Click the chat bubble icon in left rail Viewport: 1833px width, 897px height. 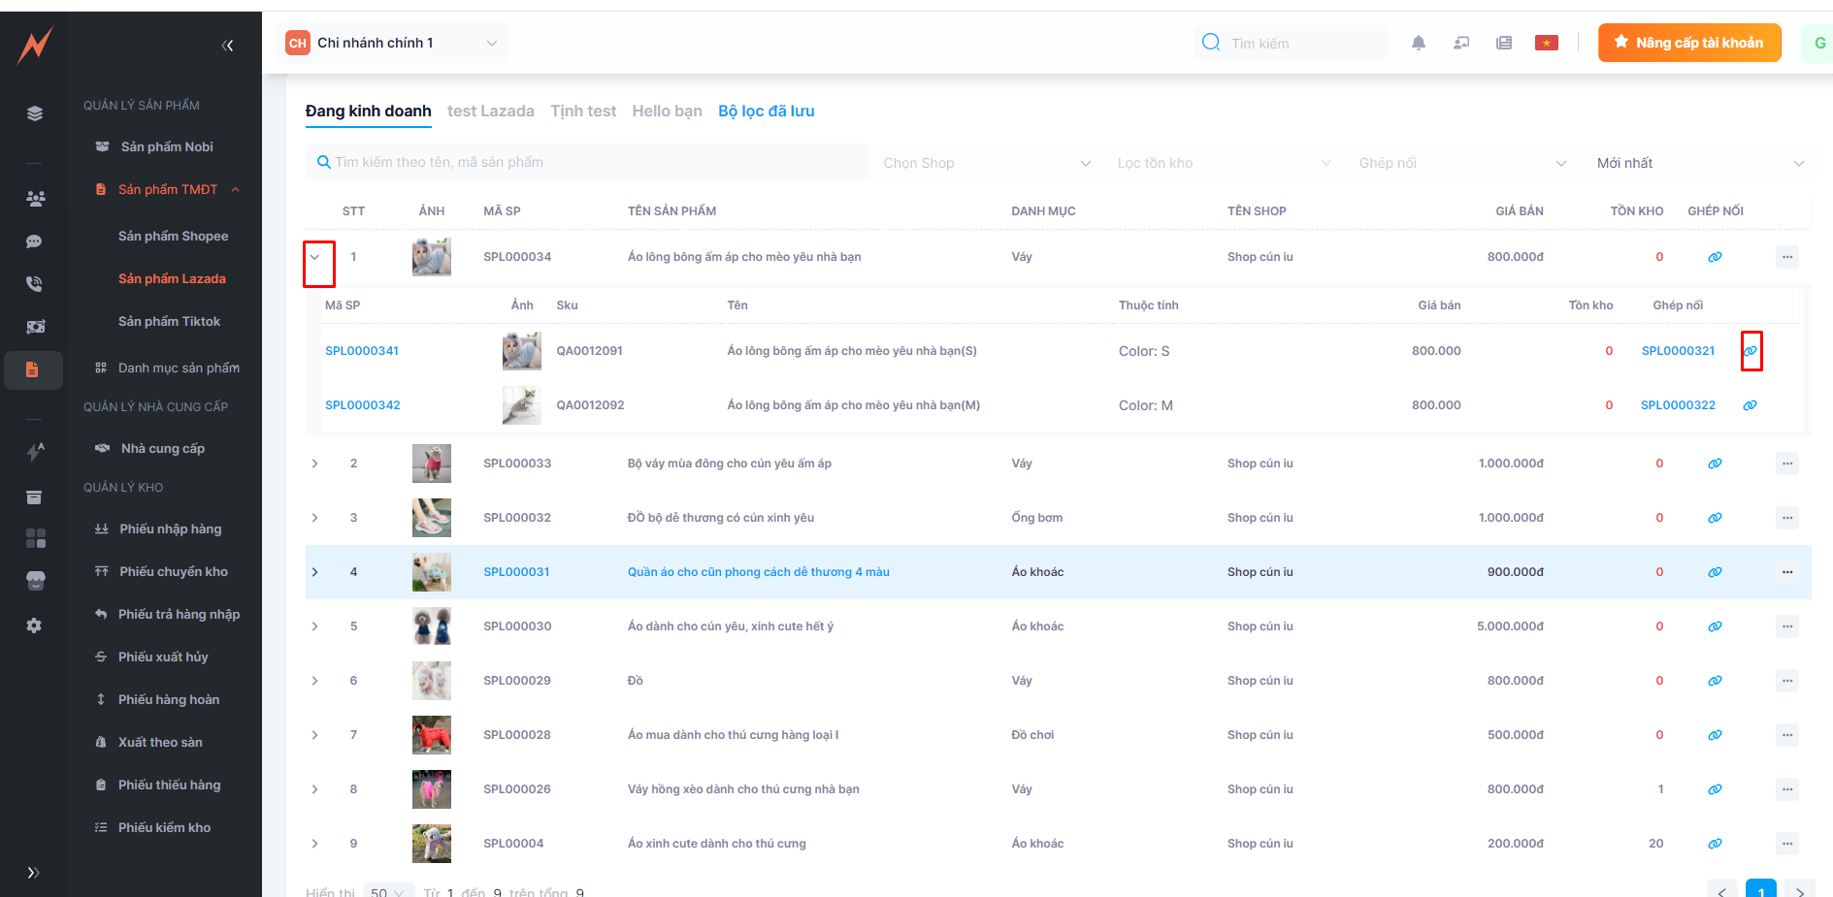click(34, 241)
